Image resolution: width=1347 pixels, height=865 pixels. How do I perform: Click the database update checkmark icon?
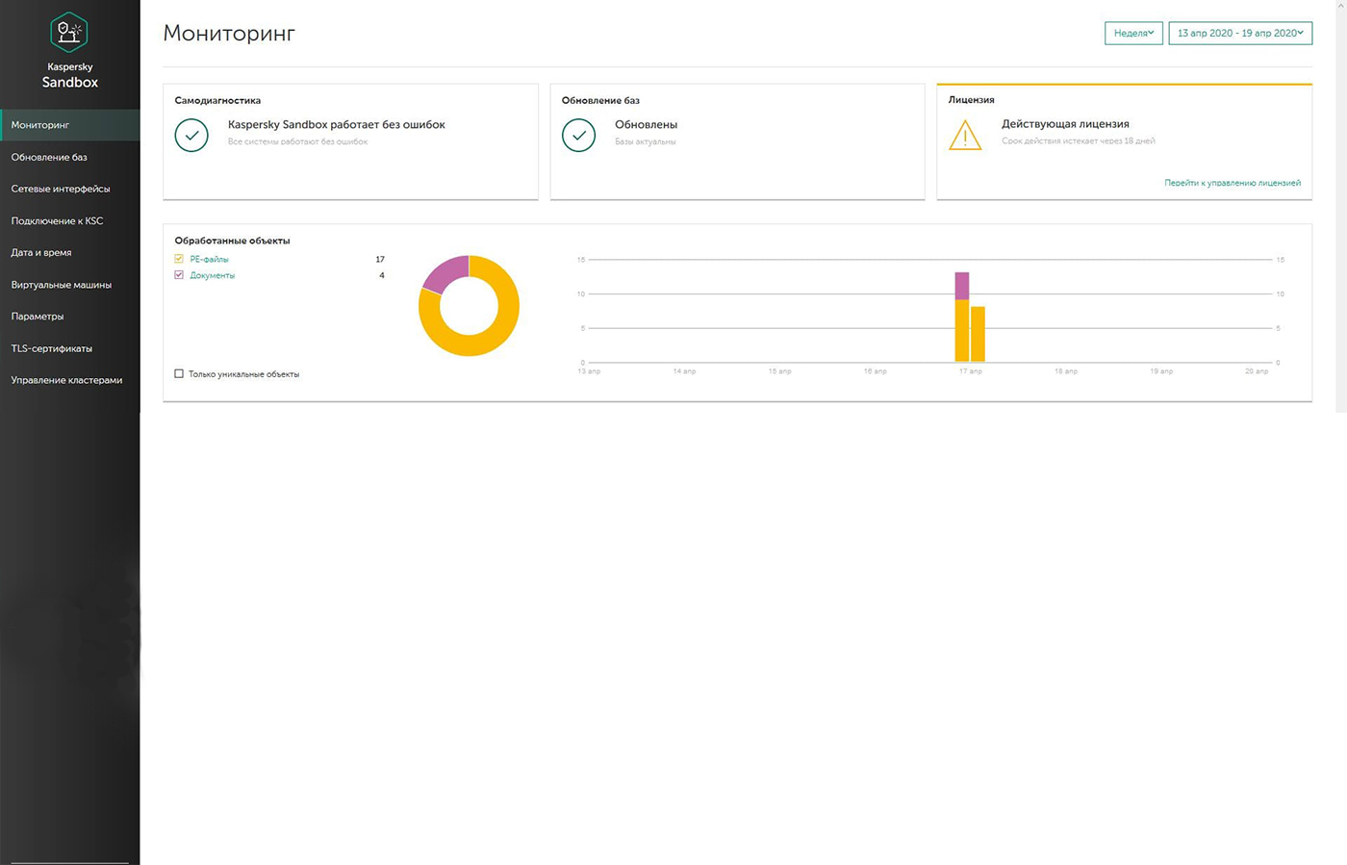click(x=578, y=136)
